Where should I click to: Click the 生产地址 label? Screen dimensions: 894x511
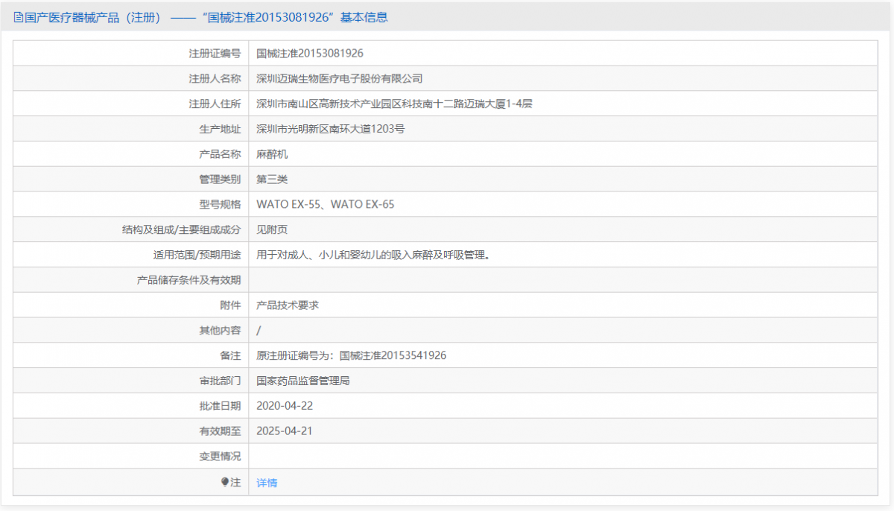(220, 129)
